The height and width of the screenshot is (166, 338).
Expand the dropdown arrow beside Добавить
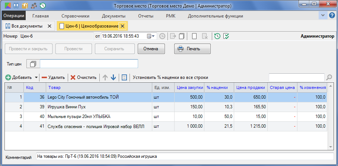pyautogui.click(x=36, y=77)
